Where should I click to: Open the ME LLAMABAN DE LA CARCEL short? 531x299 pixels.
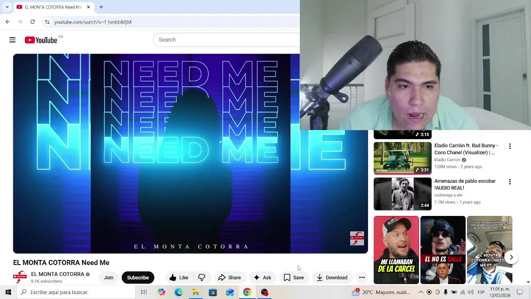(x=396, y=250)
